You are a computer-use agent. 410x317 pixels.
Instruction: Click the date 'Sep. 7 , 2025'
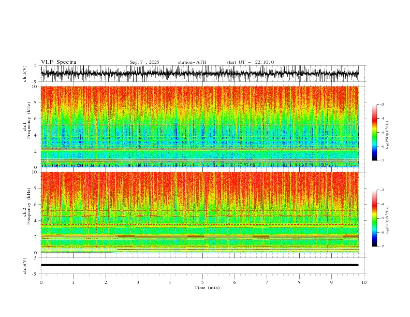(x=144, y=62)
